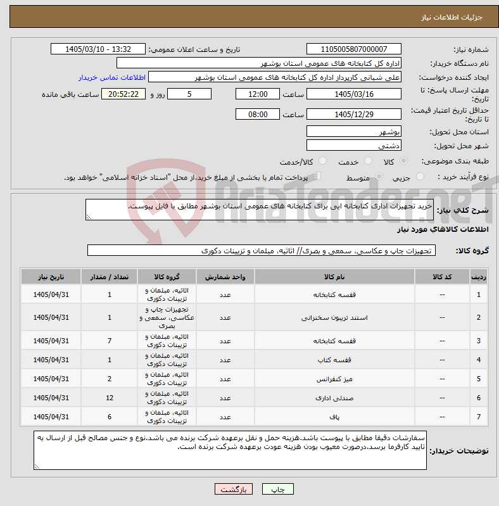Click the واحد شمارش column header
This screenshot has width=499, height=506.
click(225, 277)
